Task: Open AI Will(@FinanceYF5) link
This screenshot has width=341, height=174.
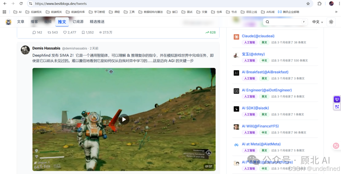Action: [260, 126]
